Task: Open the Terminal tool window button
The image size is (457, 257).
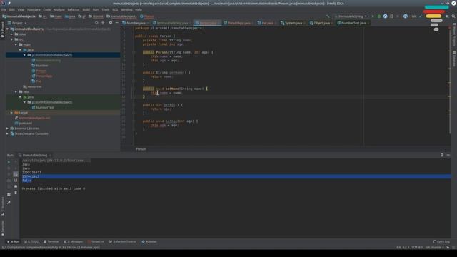Action: click(51, 242)
